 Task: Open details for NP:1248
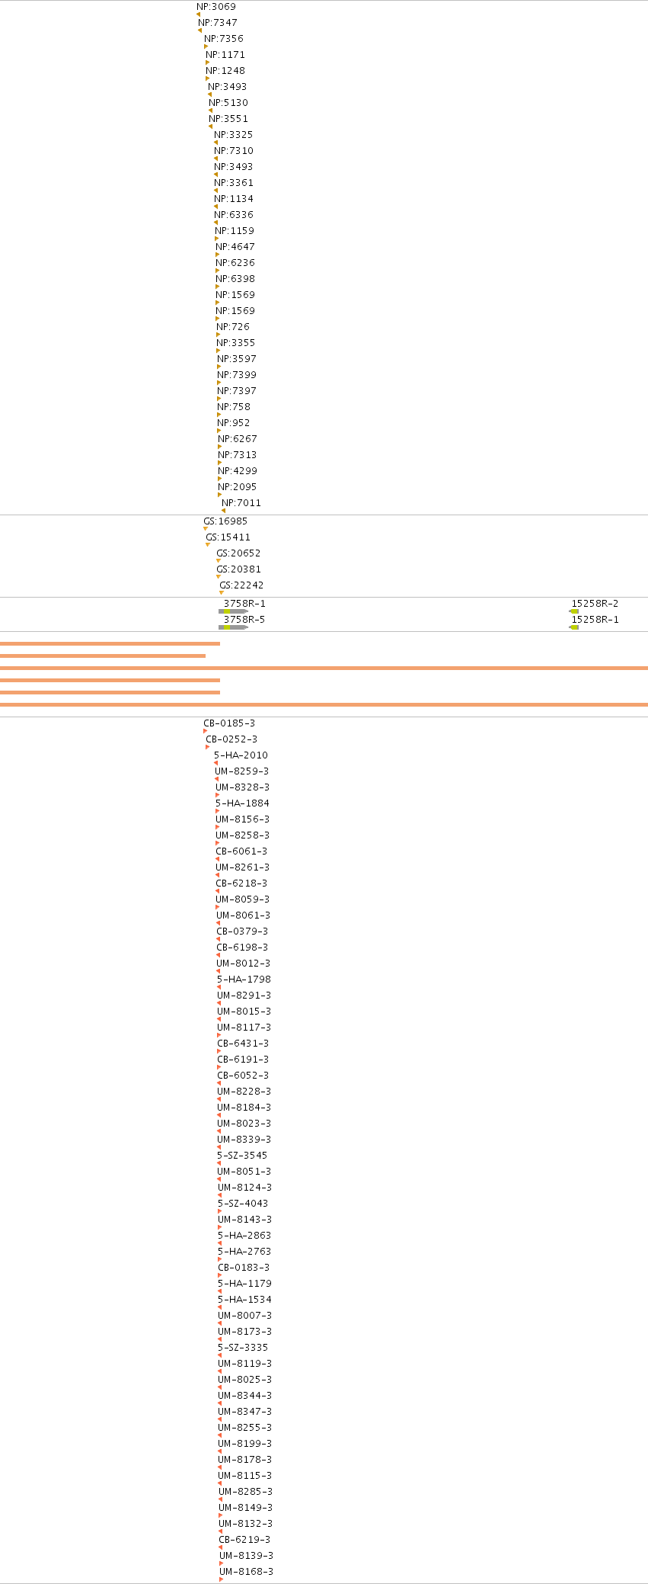pos(225,71)
